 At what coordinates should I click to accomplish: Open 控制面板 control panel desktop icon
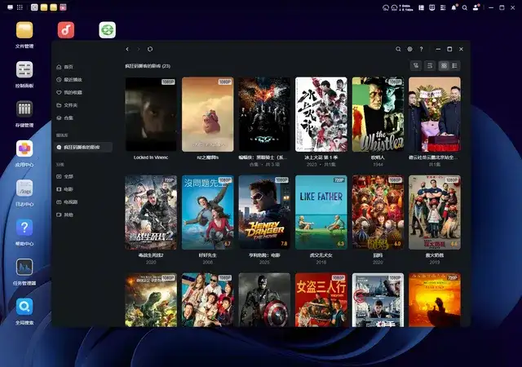point(24,74)
